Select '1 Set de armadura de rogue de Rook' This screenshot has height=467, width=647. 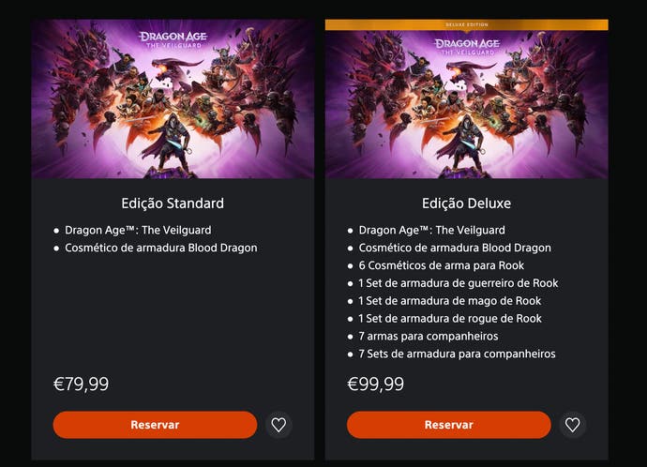pyautogui.click(x=450, y=319)
